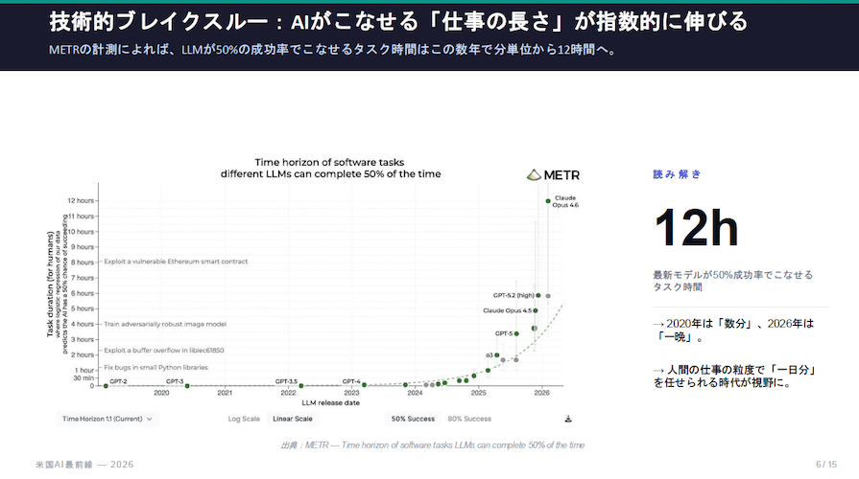Screen dimensions: 859x479
Task: Click the slide title '技術的ブレイクスルー'
Action: [x=158, y=22]
